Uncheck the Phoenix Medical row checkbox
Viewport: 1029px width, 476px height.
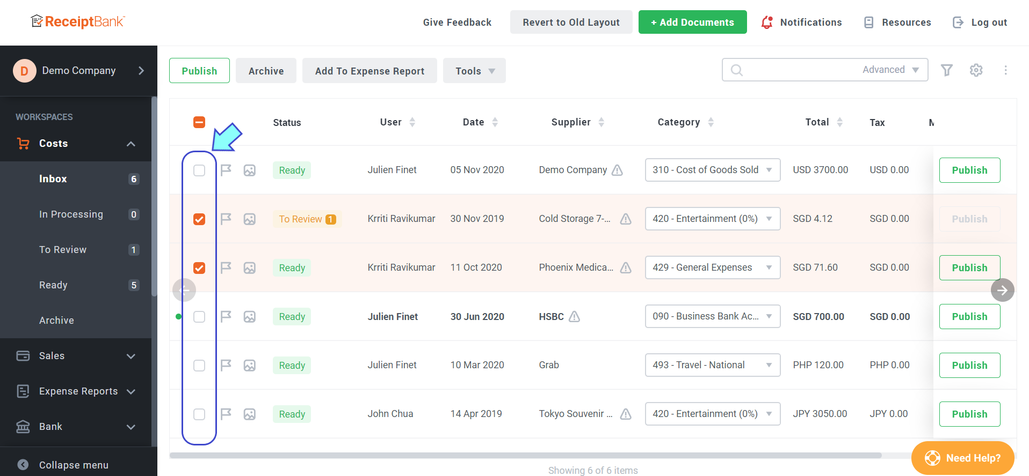click(x=199, y=268)
